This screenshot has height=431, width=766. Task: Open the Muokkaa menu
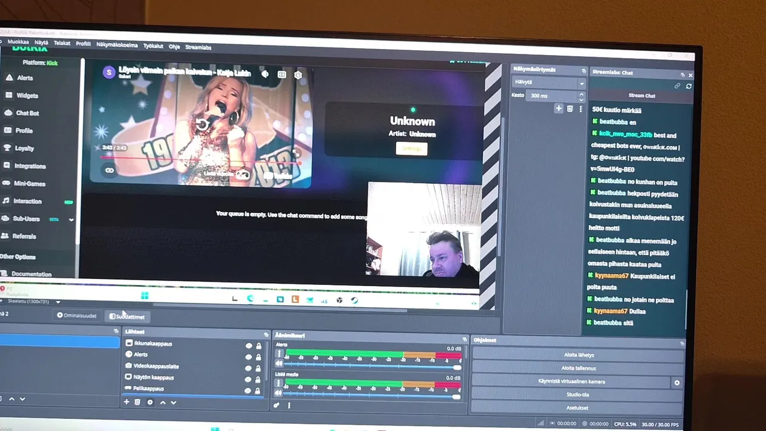click(18, 43)
